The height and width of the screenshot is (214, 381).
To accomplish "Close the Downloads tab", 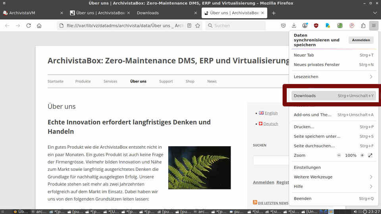I will [x=195, y=13].
